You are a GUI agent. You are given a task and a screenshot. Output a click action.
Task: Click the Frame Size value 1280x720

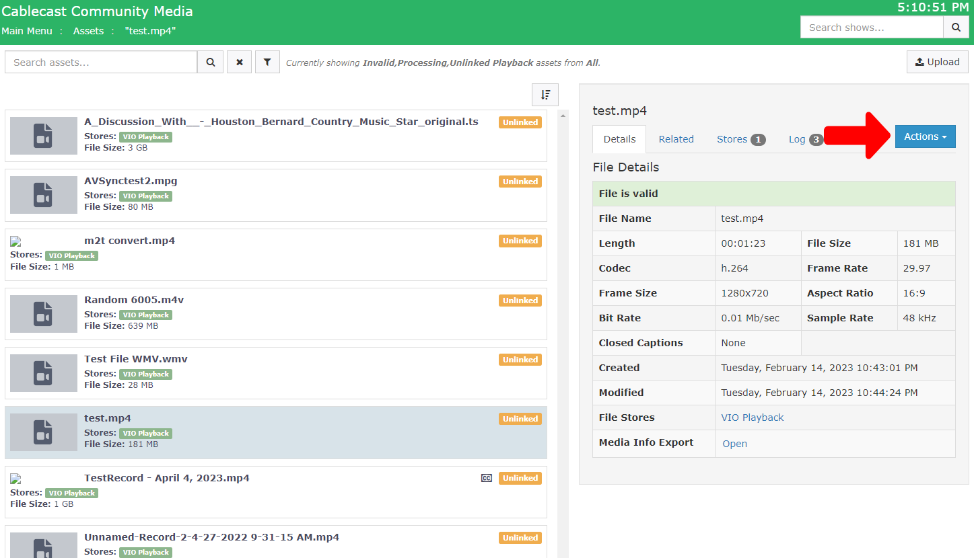coord(744,293)
